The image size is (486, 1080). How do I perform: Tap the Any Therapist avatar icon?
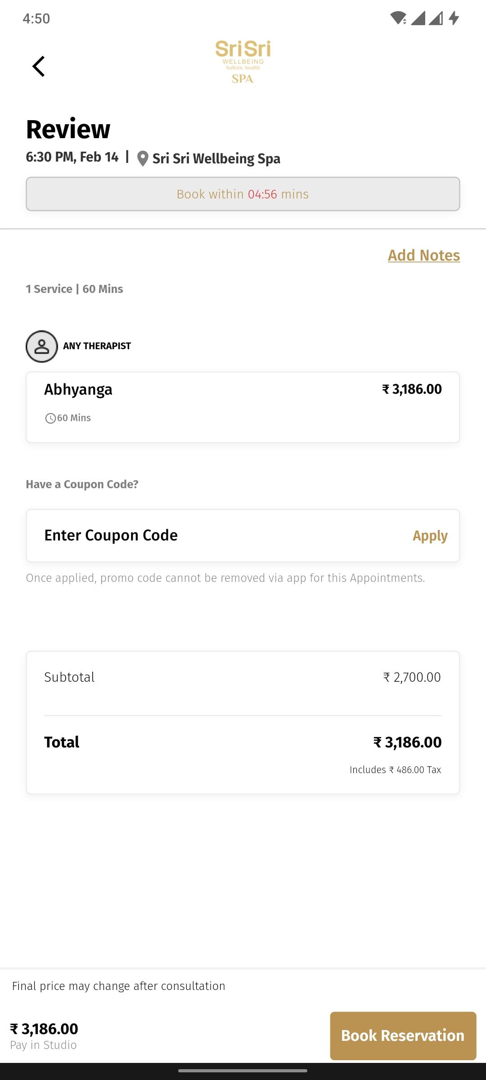click(42, 346)
